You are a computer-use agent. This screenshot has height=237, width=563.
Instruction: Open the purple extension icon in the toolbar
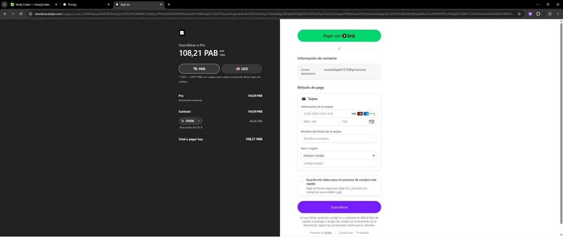[530, 14]
